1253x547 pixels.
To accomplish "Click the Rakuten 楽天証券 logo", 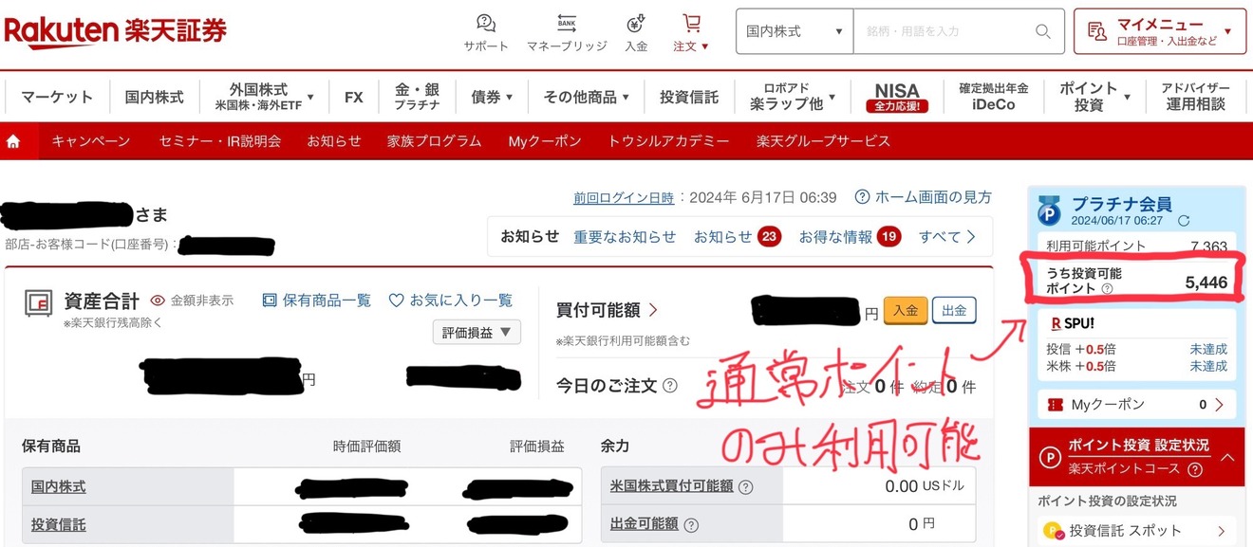I will 116,30.
